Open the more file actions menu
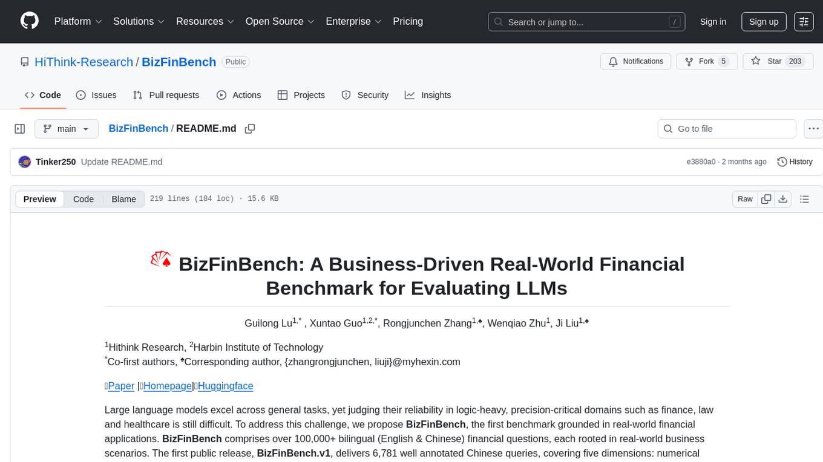823x462 pixels. point(813,129)
